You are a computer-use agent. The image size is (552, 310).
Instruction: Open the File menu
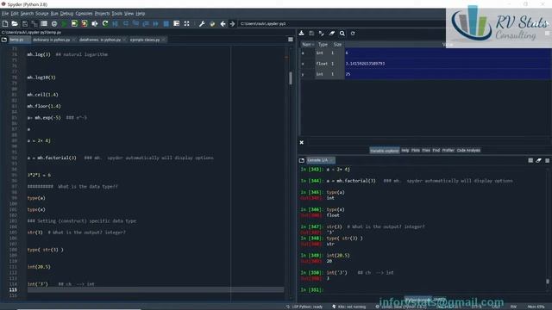pyautogui.click(x=5, y=14)
